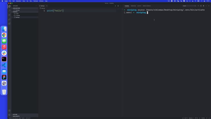The width and height of the screenshot is (211, 119).
Task: Click the Python interpreter in status bar
Action: coord(17,118)
